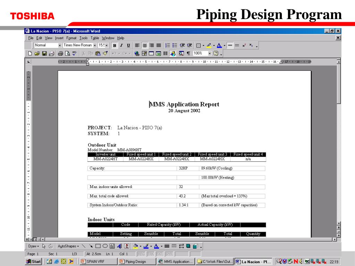Insert a Text Box from Drawing toolbar

click(112, 246)
